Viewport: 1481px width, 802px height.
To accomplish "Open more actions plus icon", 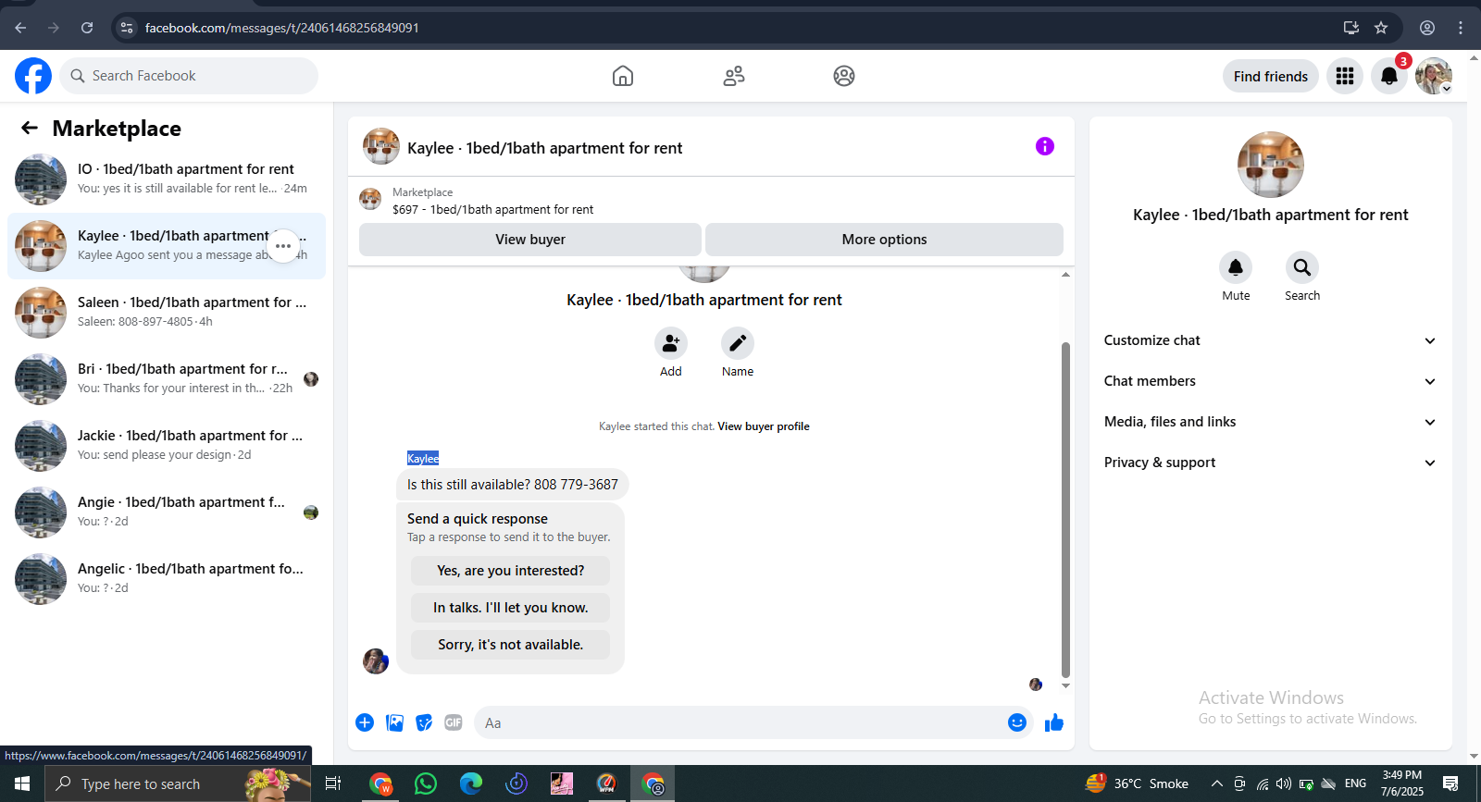I will (365, 722).
